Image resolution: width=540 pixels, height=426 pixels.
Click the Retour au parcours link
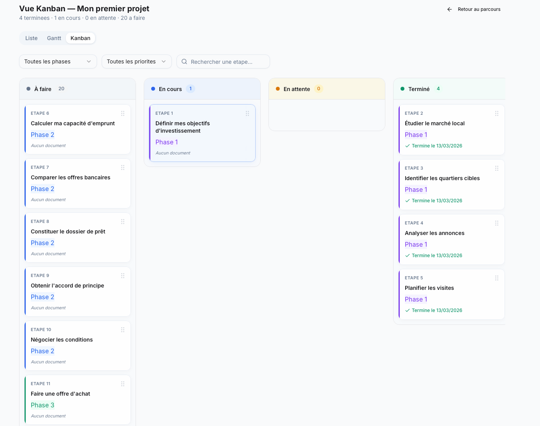click(479, 9)
